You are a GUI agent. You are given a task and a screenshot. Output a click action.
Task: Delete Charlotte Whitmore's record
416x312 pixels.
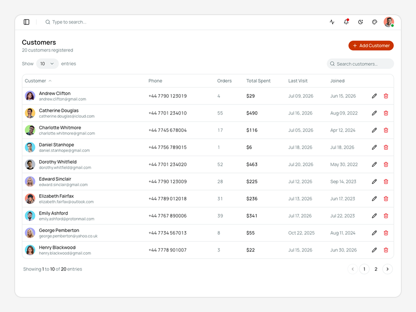(386, 130)
